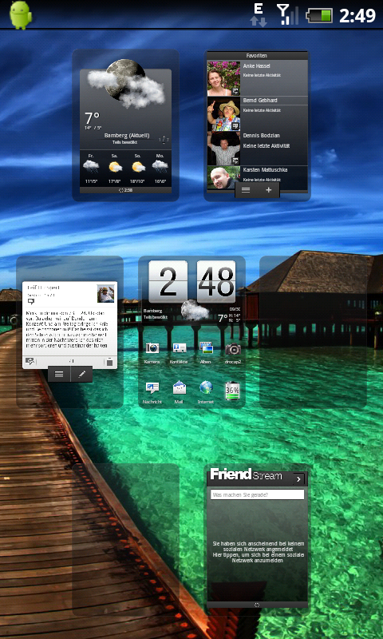Tap Bernd Gebhard's contact photo

tap(224, 114)
